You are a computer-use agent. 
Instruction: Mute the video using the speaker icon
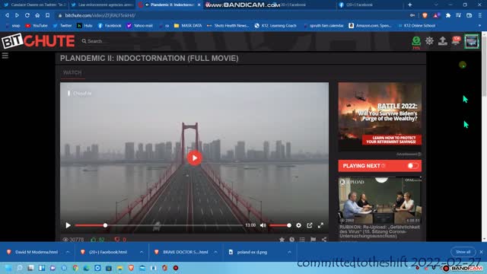(x=263, y=225)
